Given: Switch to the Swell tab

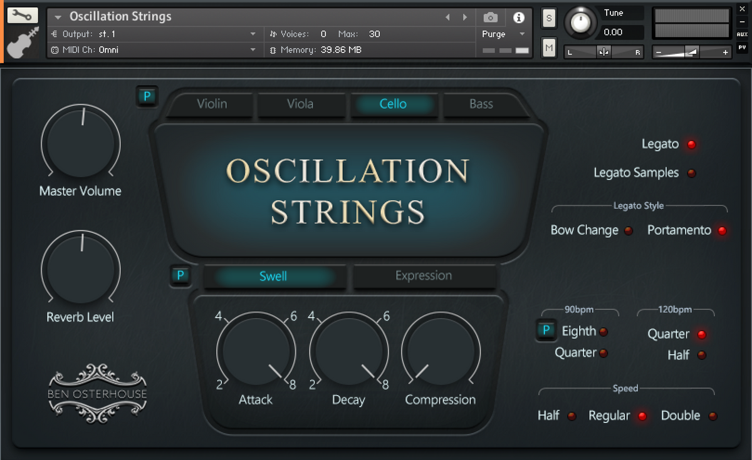Looking at the screenshot, I should point(273,276).
